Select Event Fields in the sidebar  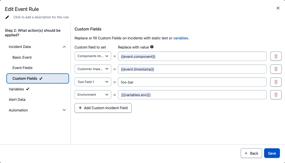coord(22,68)
